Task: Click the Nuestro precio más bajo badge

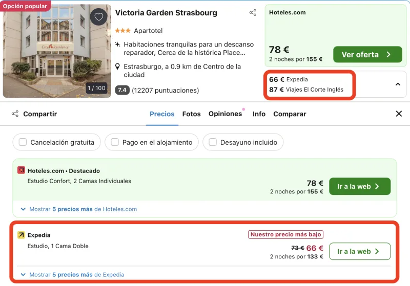Action: coord(285,234)
